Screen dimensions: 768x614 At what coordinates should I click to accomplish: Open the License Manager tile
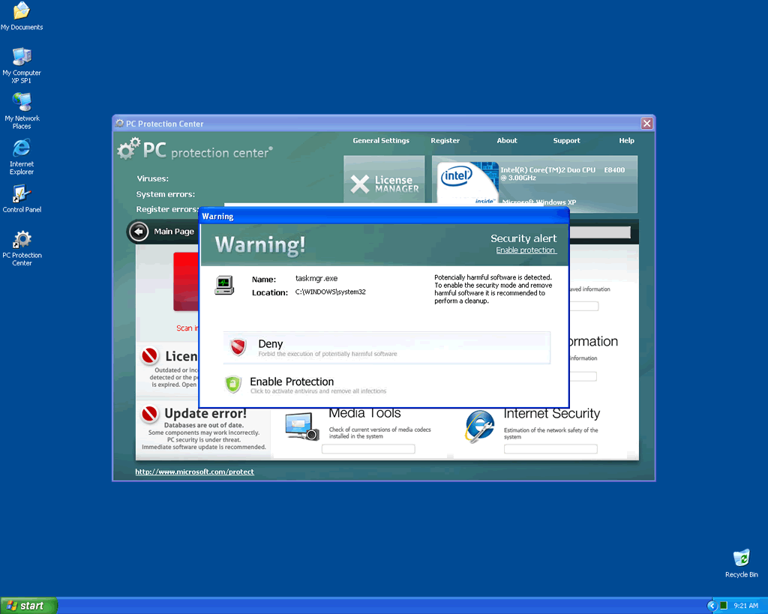pos(384,184)
